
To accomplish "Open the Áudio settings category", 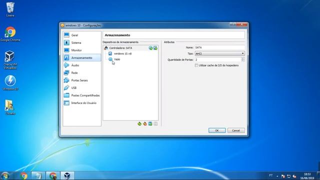I will (82, 65).
